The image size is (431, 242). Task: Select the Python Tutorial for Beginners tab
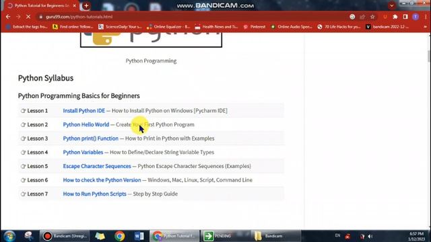click(41, 5)
